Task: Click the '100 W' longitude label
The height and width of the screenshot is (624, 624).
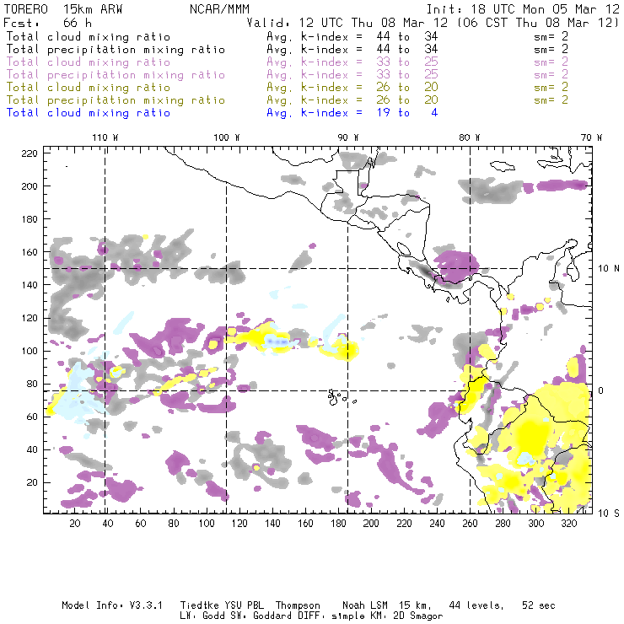Action: click(x=227, y=137)
